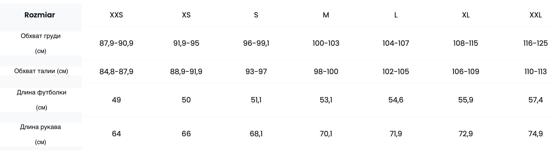Select the XXS size column header

coord(116,15)
